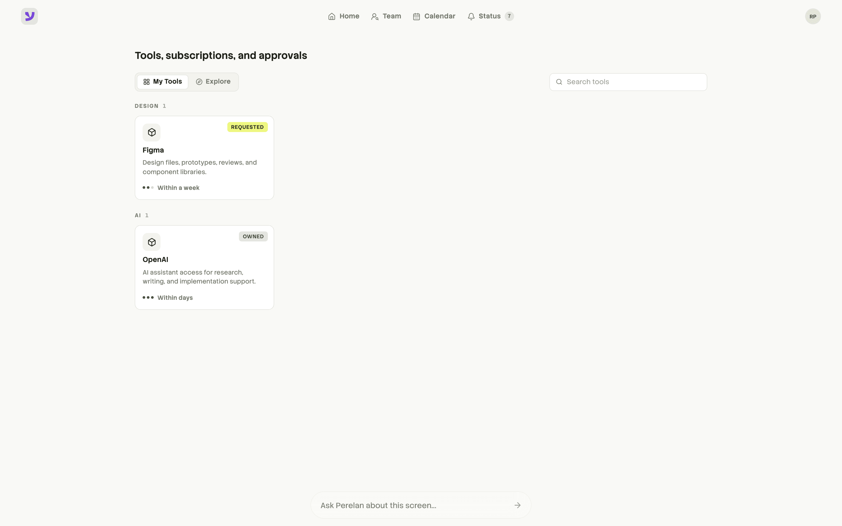Click the send arrow in Ask Perelan
842x526 pixels.
tap(517, 505)
